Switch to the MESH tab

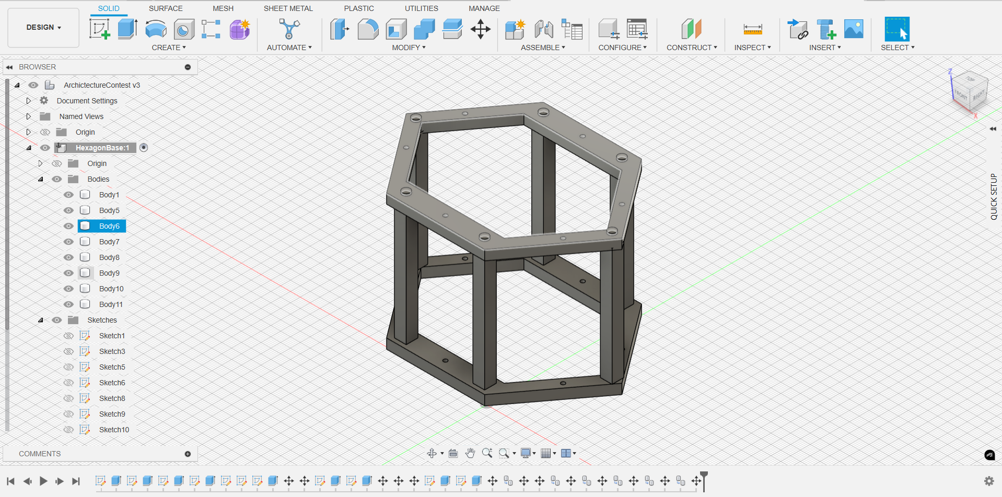[223, 8]
